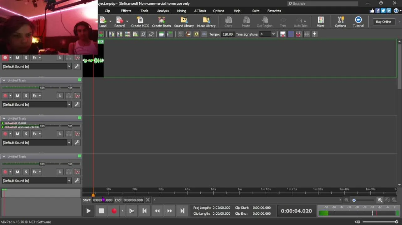The width and height of the screenshot is (402, 225).
Task: Open the Sound Library
Action: (x=184, y=22)
